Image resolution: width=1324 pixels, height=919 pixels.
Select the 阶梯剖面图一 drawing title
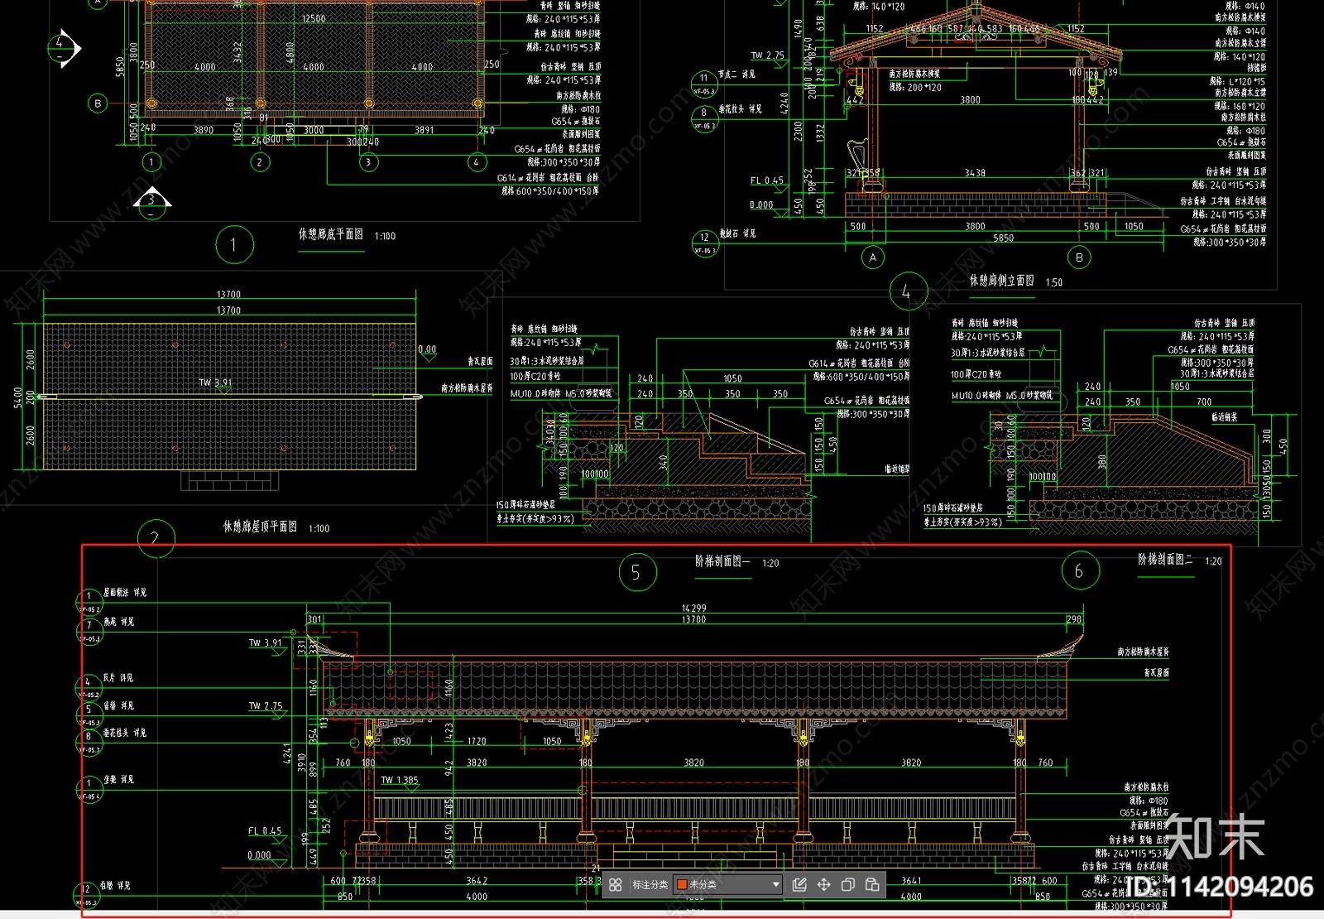coord(722,561)
